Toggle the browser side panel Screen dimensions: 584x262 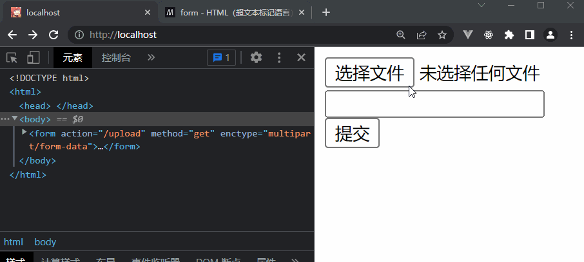point(530,35)
